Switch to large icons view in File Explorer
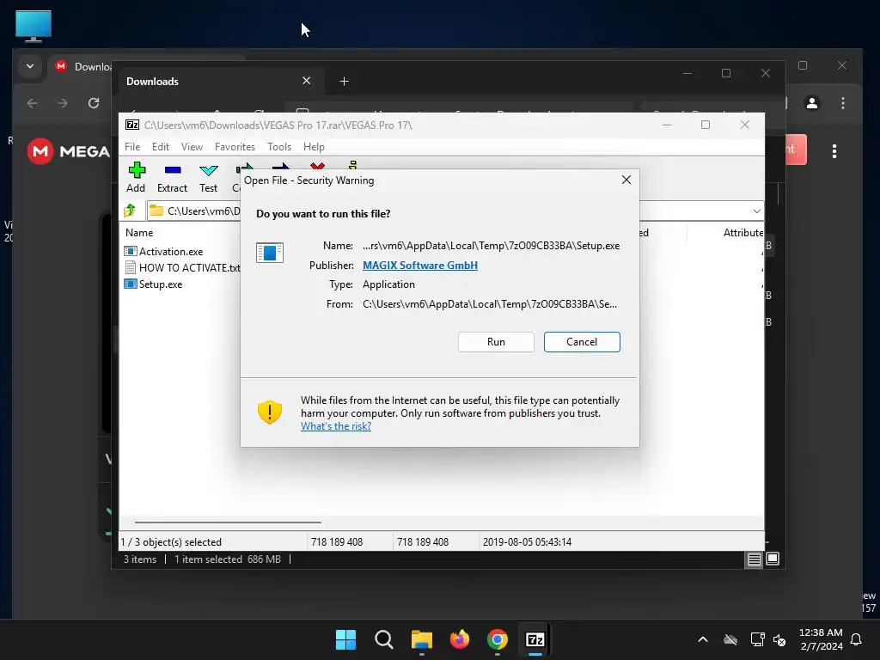 click(773, 559)
